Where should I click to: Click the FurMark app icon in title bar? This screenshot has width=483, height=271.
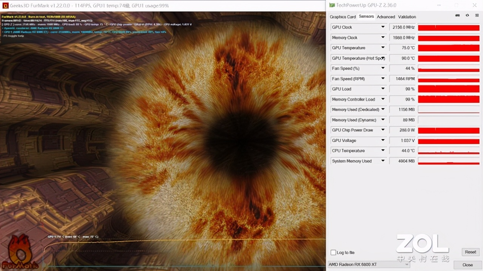pyautogui.click(x=5, y=6)
